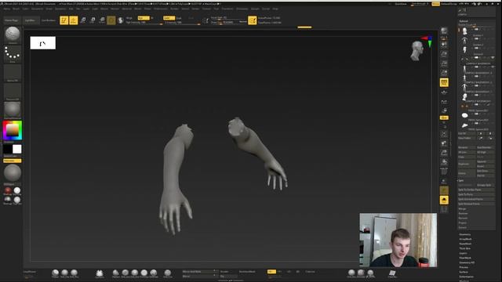Image resolution: width=502 pixels, height=282 pixels.
Task: Click the rightmost icon in bottom shelf
Action: coord(392,273)
